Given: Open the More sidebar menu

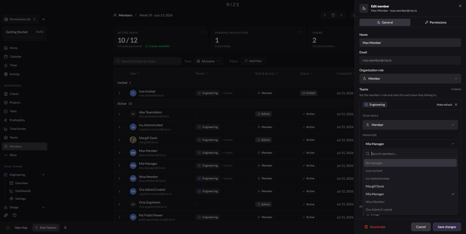Looking at the screenshot, I should point(24,155).
